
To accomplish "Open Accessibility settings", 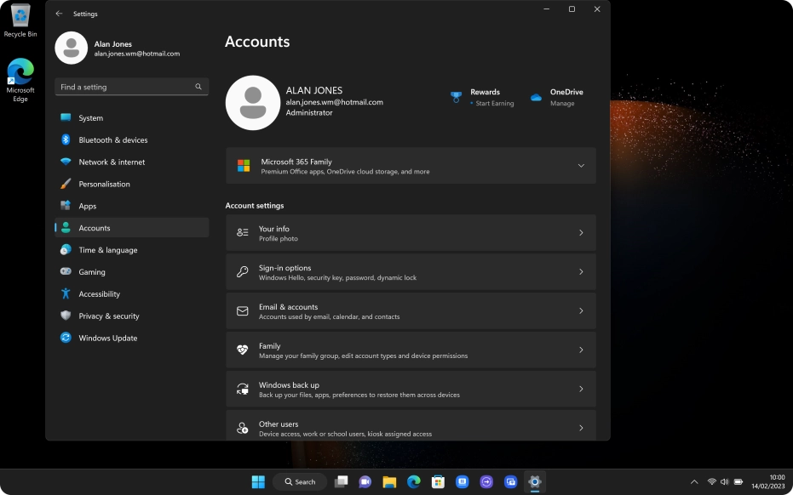I will click(101, 293).
